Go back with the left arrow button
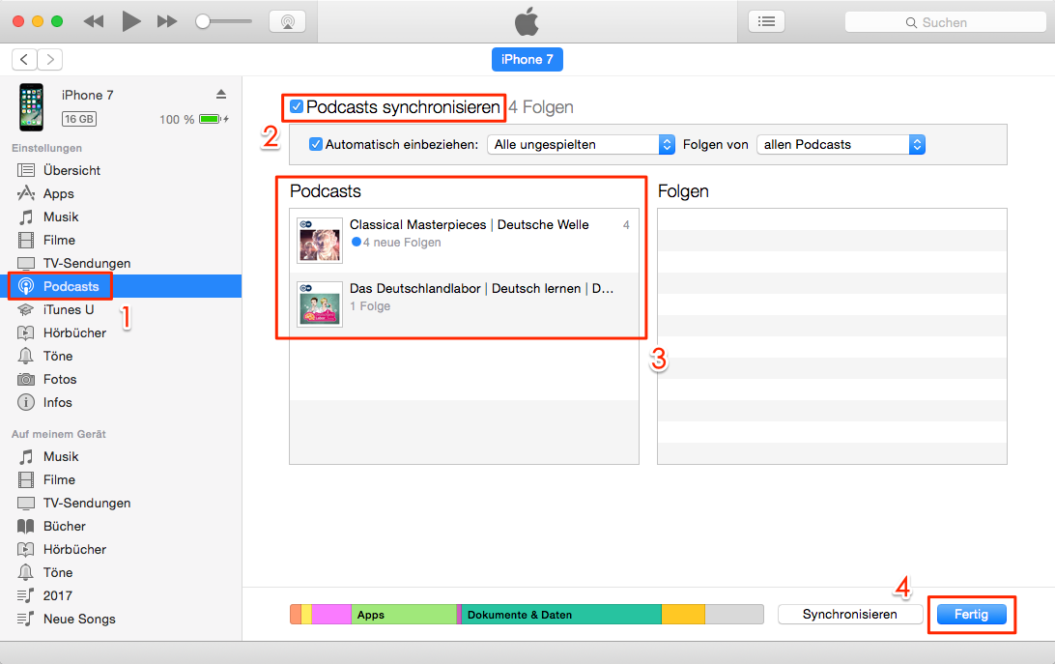This screenshot has width=1055, height=664. click(24, 59)
